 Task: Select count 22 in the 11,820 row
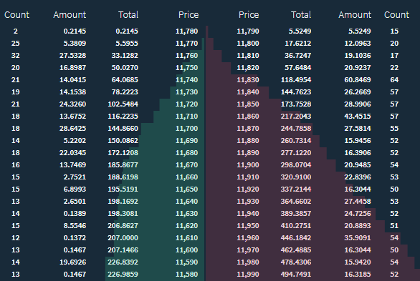(394, 68)
